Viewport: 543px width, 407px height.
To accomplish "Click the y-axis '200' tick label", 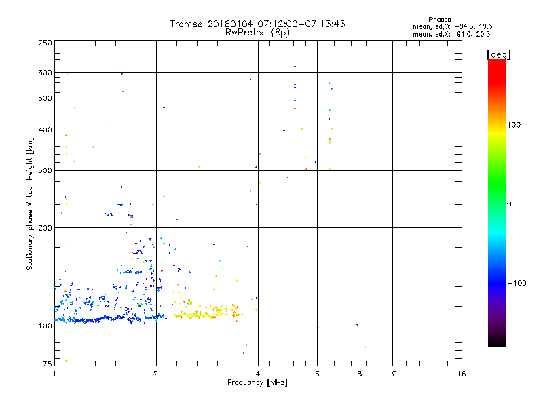I will (45, 228).
